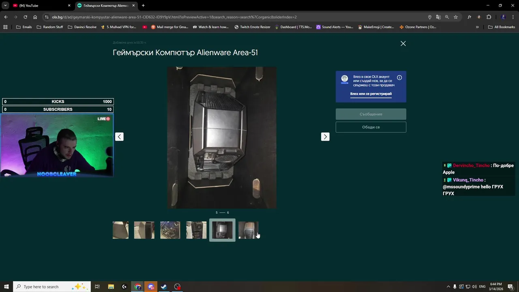Screen dimensions: 519x292
Task: Open the Watch & learn how bookmark
Action: 211,27
